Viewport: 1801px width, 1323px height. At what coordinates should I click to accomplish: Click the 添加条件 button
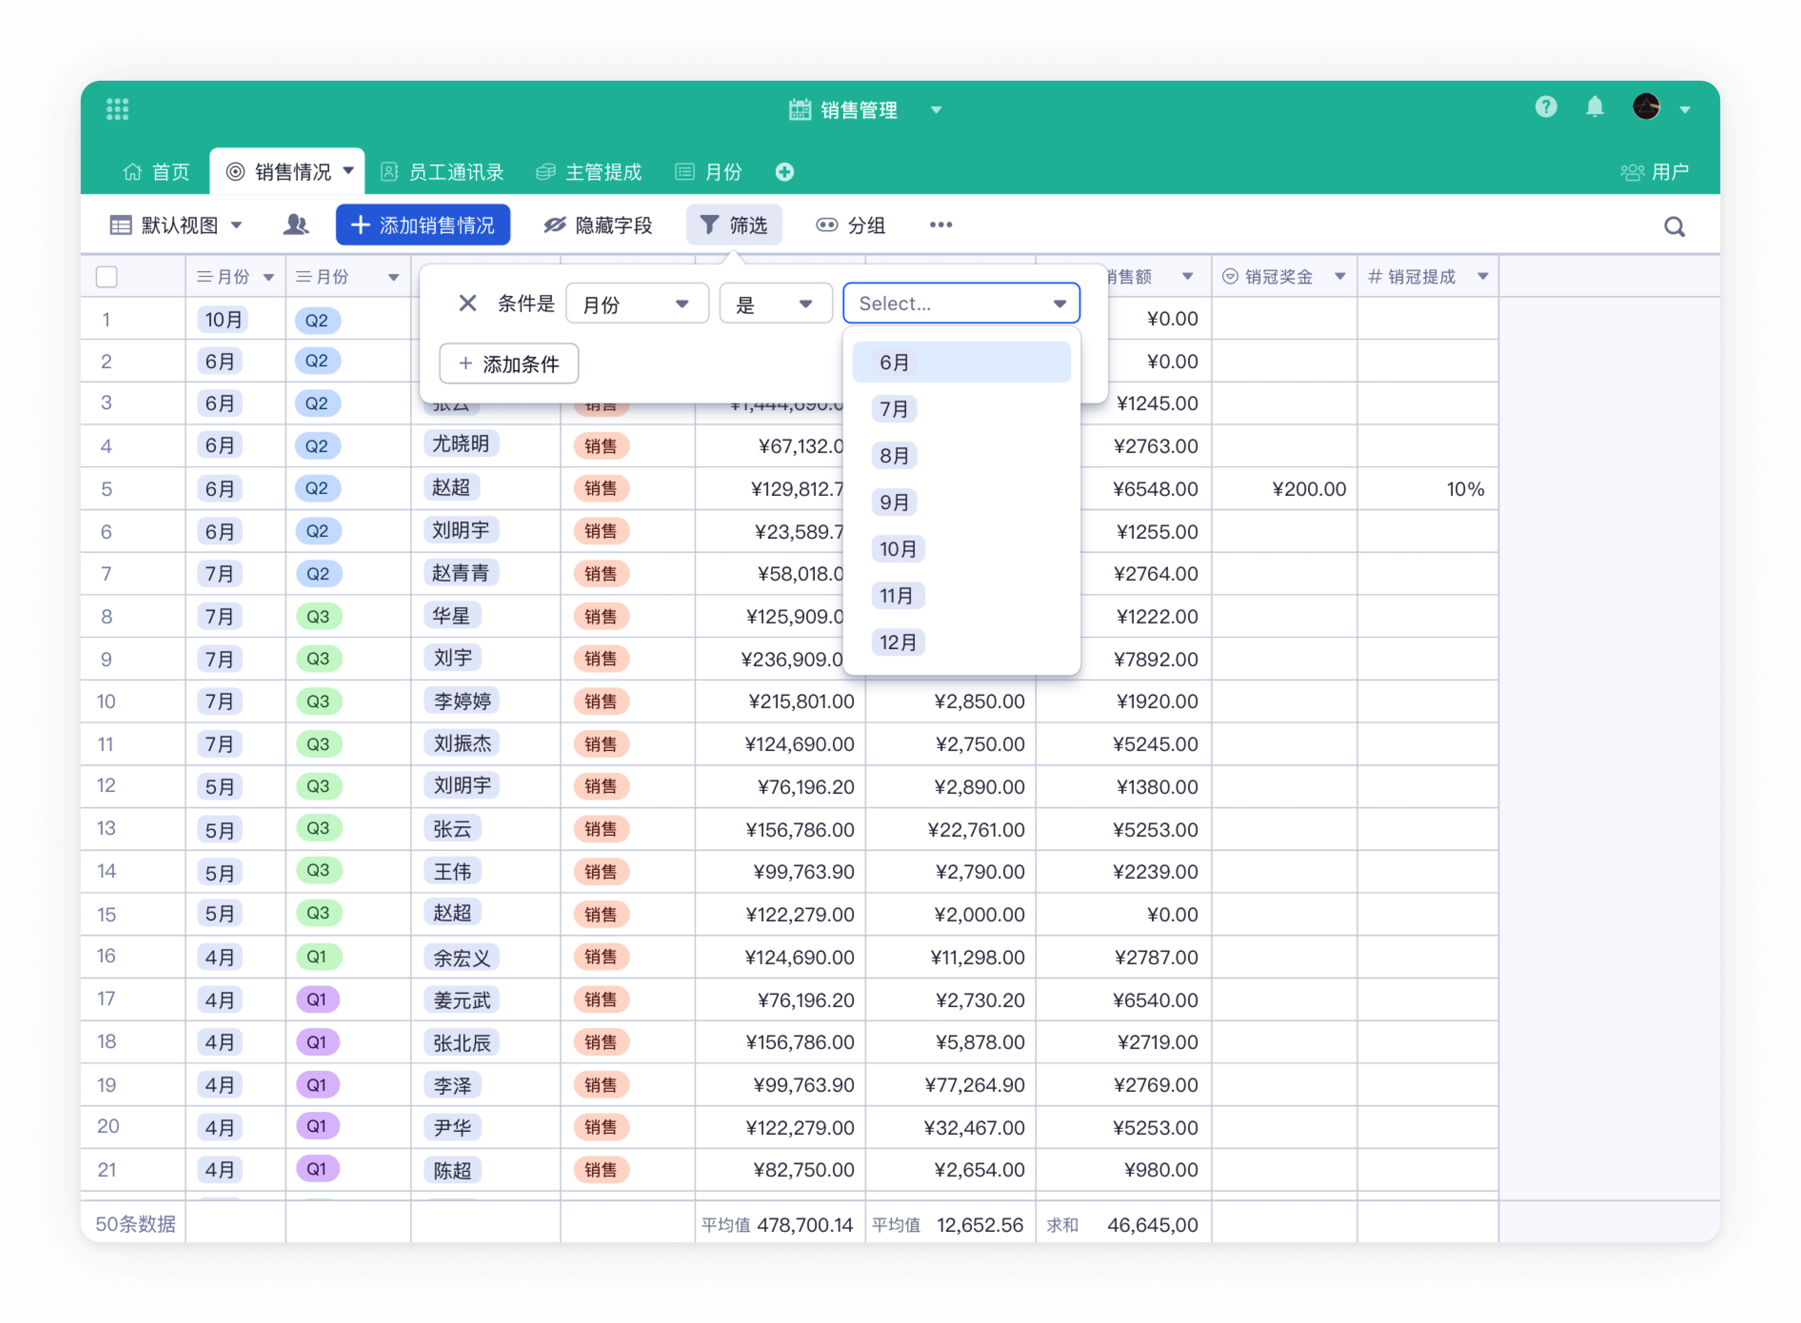pos(508,365)
